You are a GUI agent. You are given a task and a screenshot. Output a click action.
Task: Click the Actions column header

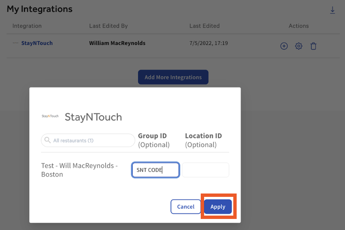[298, 26]
